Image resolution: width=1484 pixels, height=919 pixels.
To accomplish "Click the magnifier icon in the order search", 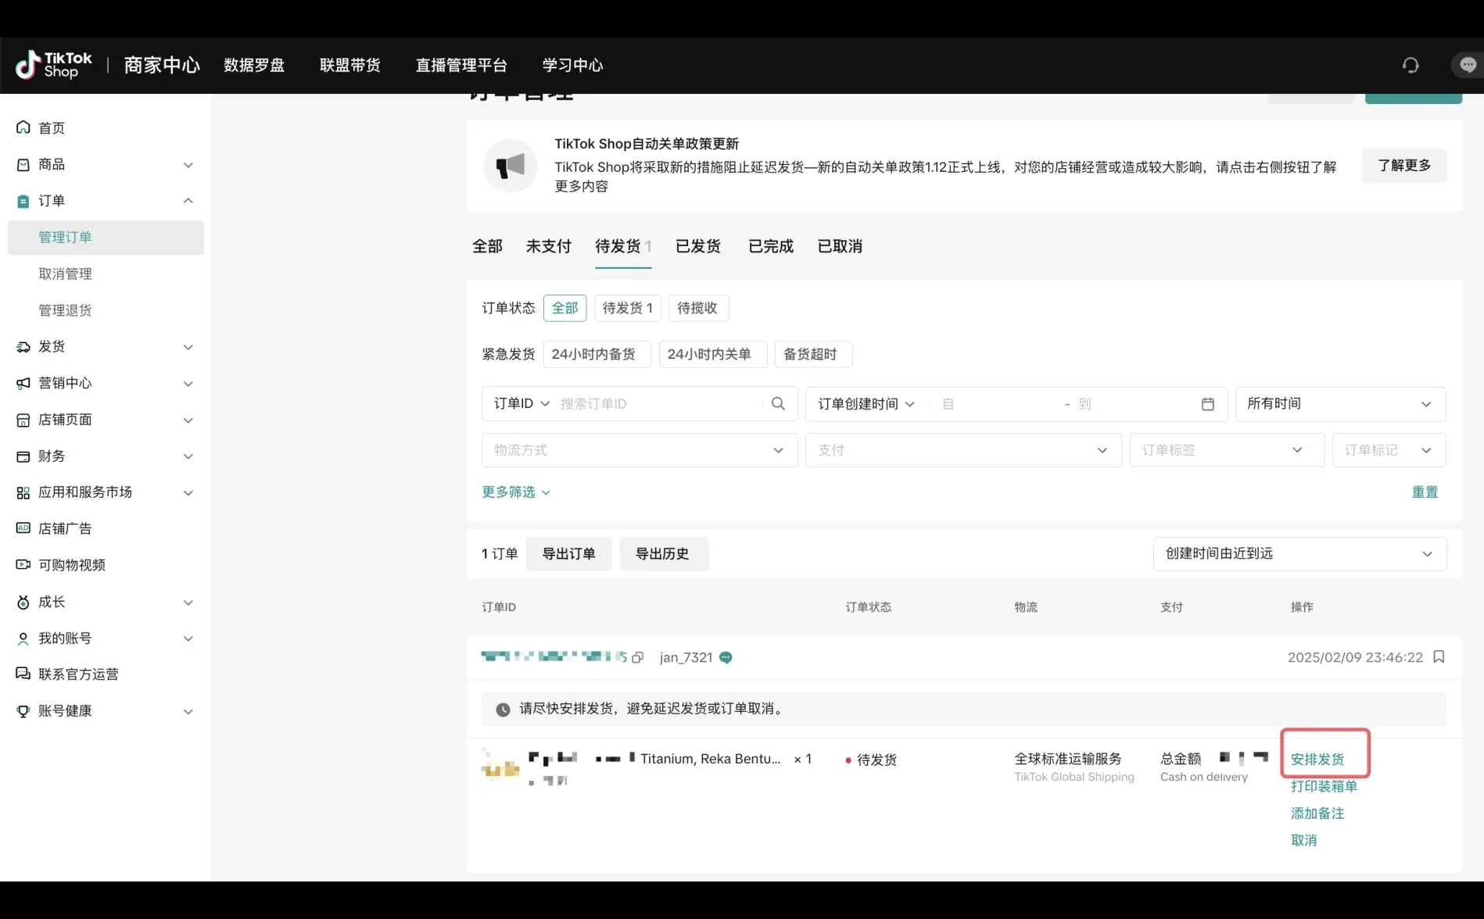I will pos(778,403).
